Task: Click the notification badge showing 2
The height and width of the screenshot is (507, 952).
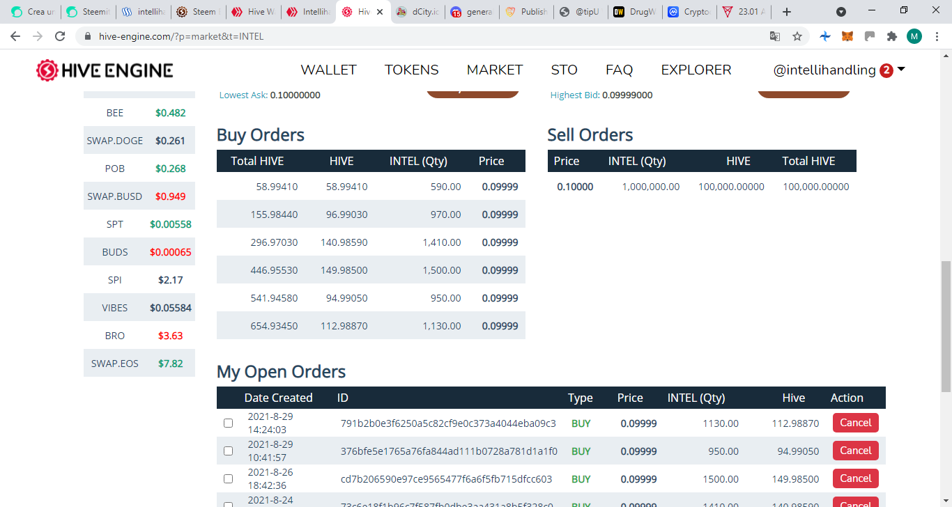Action: click(x=886, y=70)
